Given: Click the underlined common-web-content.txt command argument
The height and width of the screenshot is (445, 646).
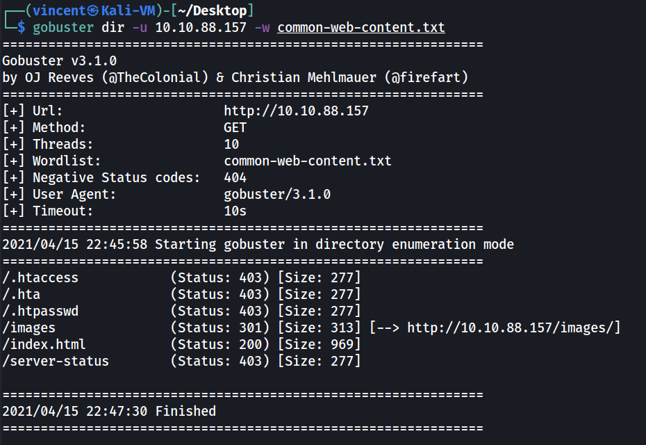Looking at the screenshot, I should click(x=361, y=28).
